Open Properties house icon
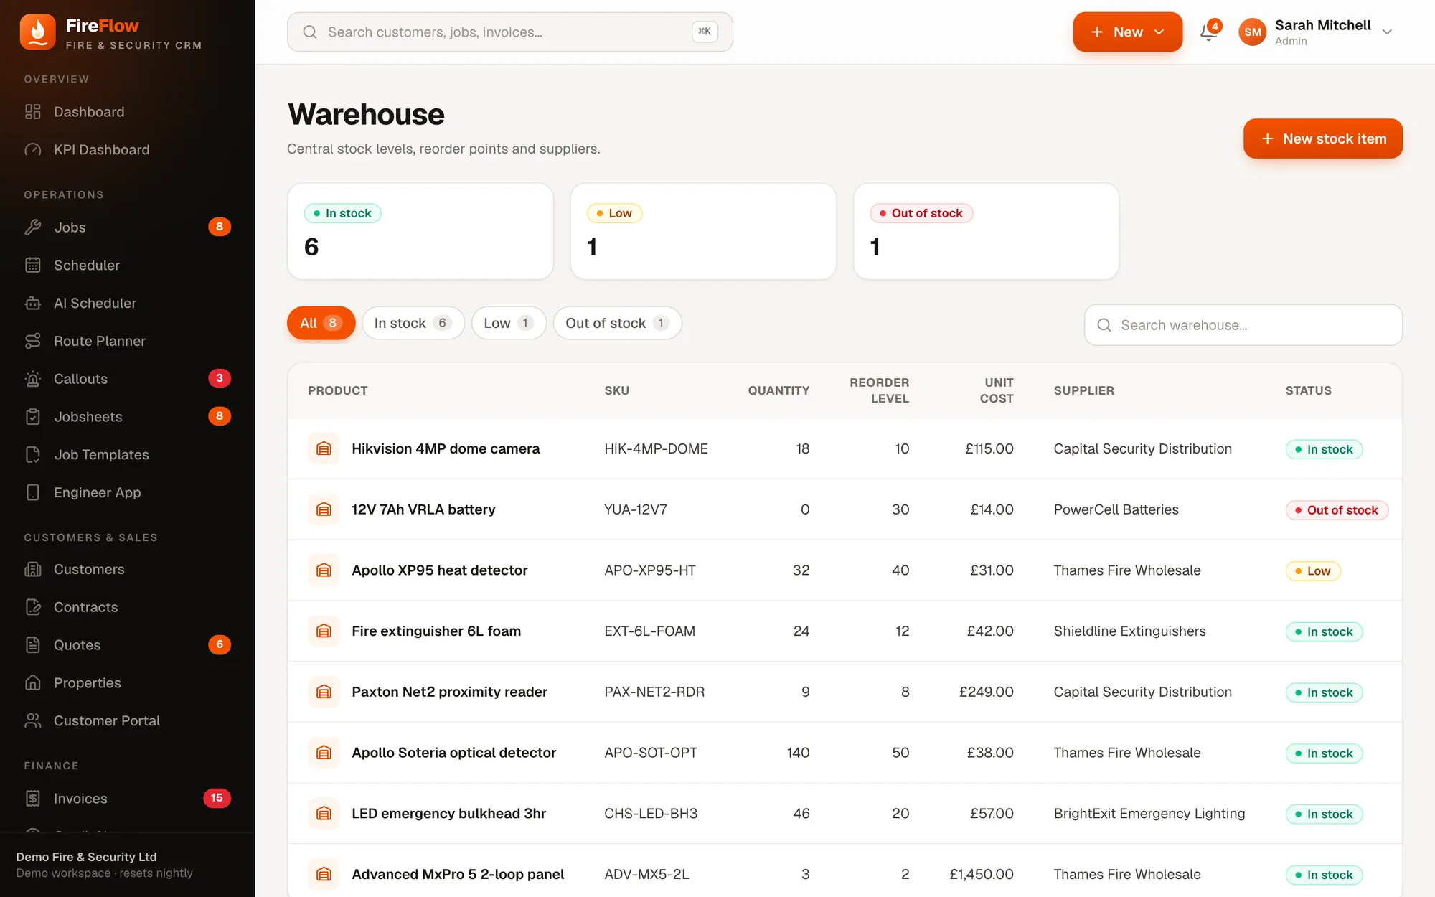1435x897 pixels. (x=33, y=683)
